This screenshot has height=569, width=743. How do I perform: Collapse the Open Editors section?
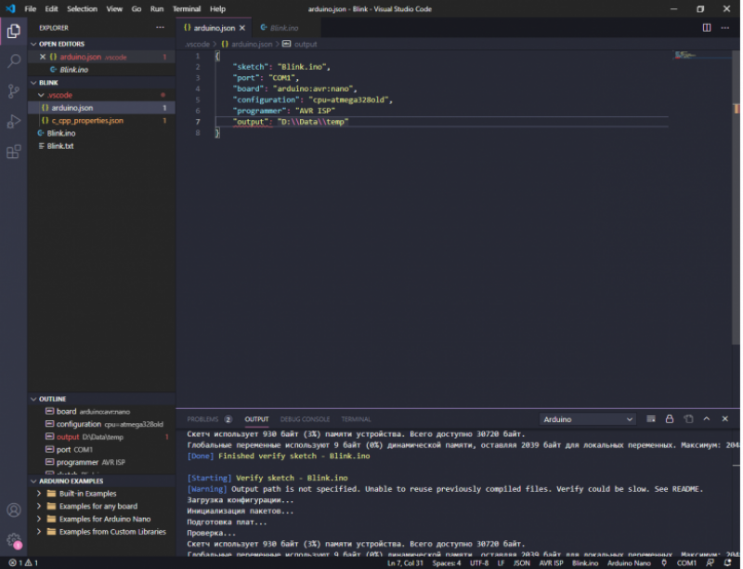click(33, 44)
